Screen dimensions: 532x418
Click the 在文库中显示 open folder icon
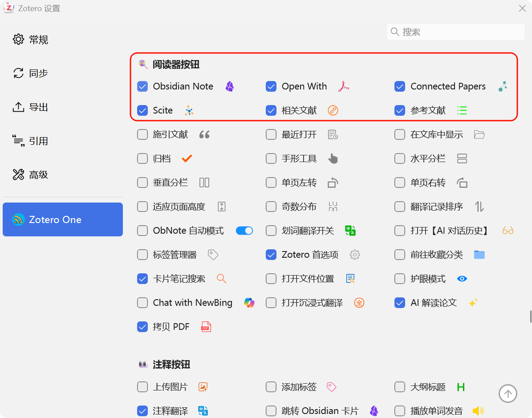point(479,135)
